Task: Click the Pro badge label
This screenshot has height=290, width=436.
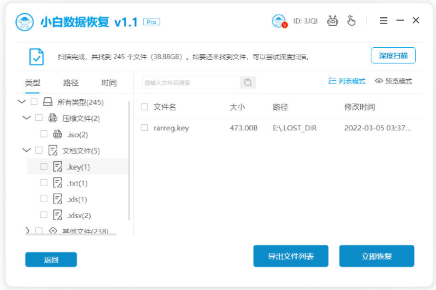Action: tap(151, 22)
